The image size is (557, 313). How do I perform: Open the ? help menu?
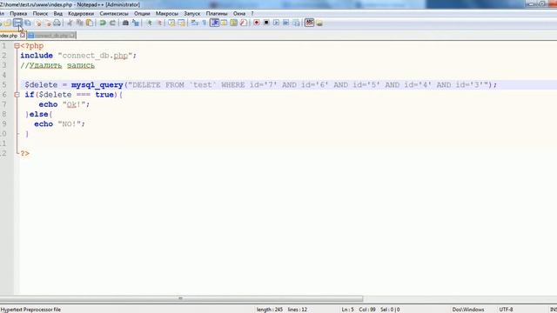252,14
